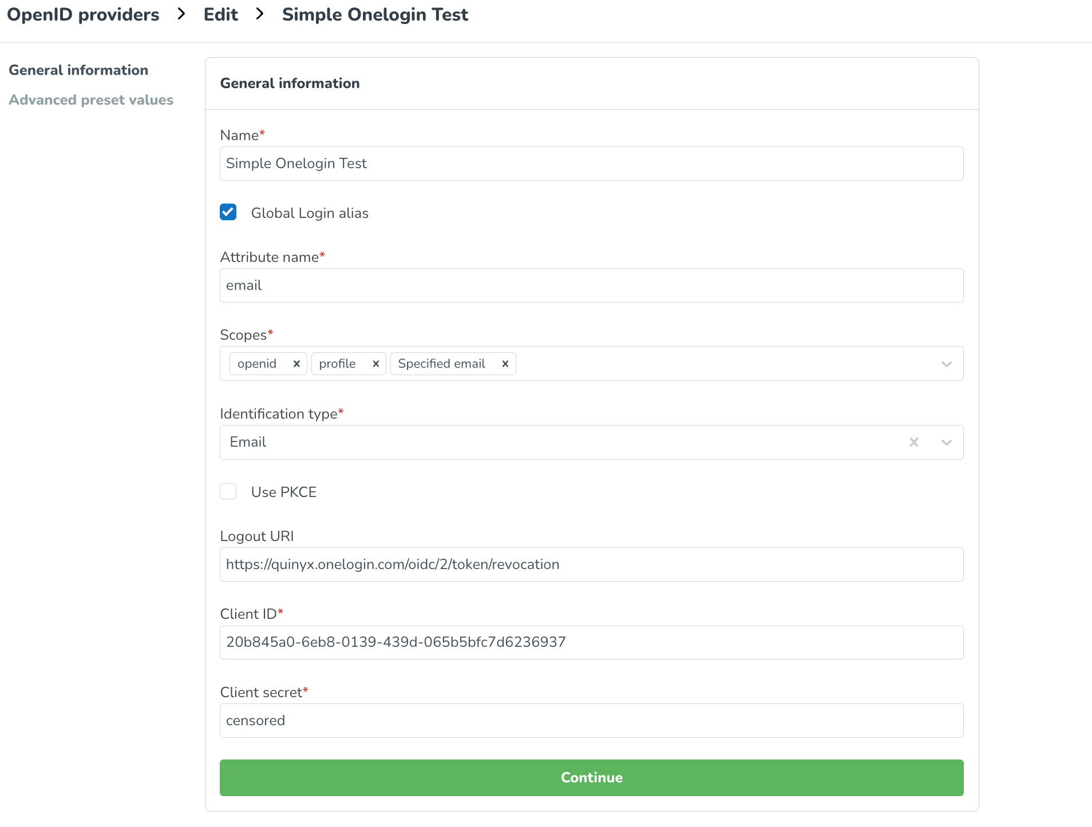Remove the openid scope tag
Viewport: 1092px width, 827px height.
[296, 364]
